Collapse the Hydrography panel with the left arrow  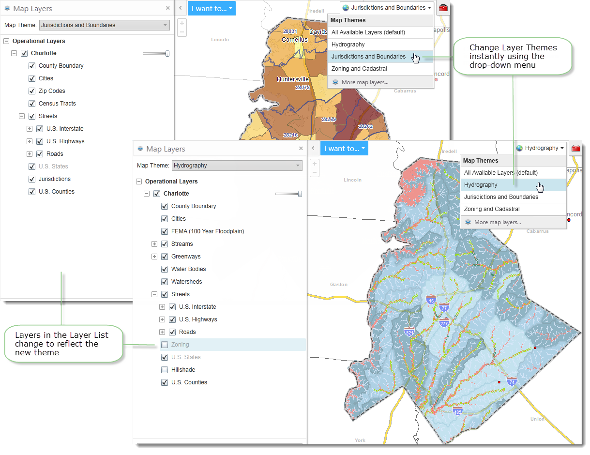tap(313, 149)
